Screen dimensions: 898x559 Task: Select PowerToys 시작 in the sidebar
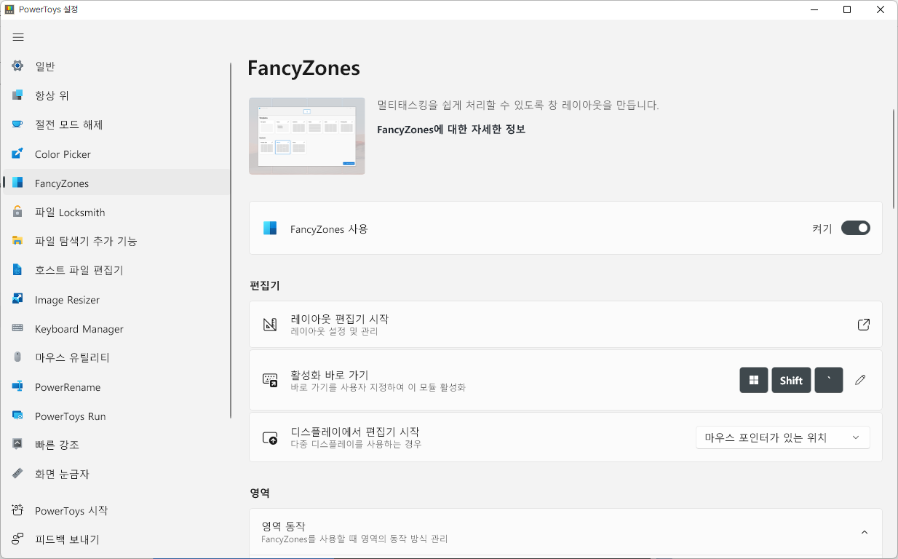point(116,510)
